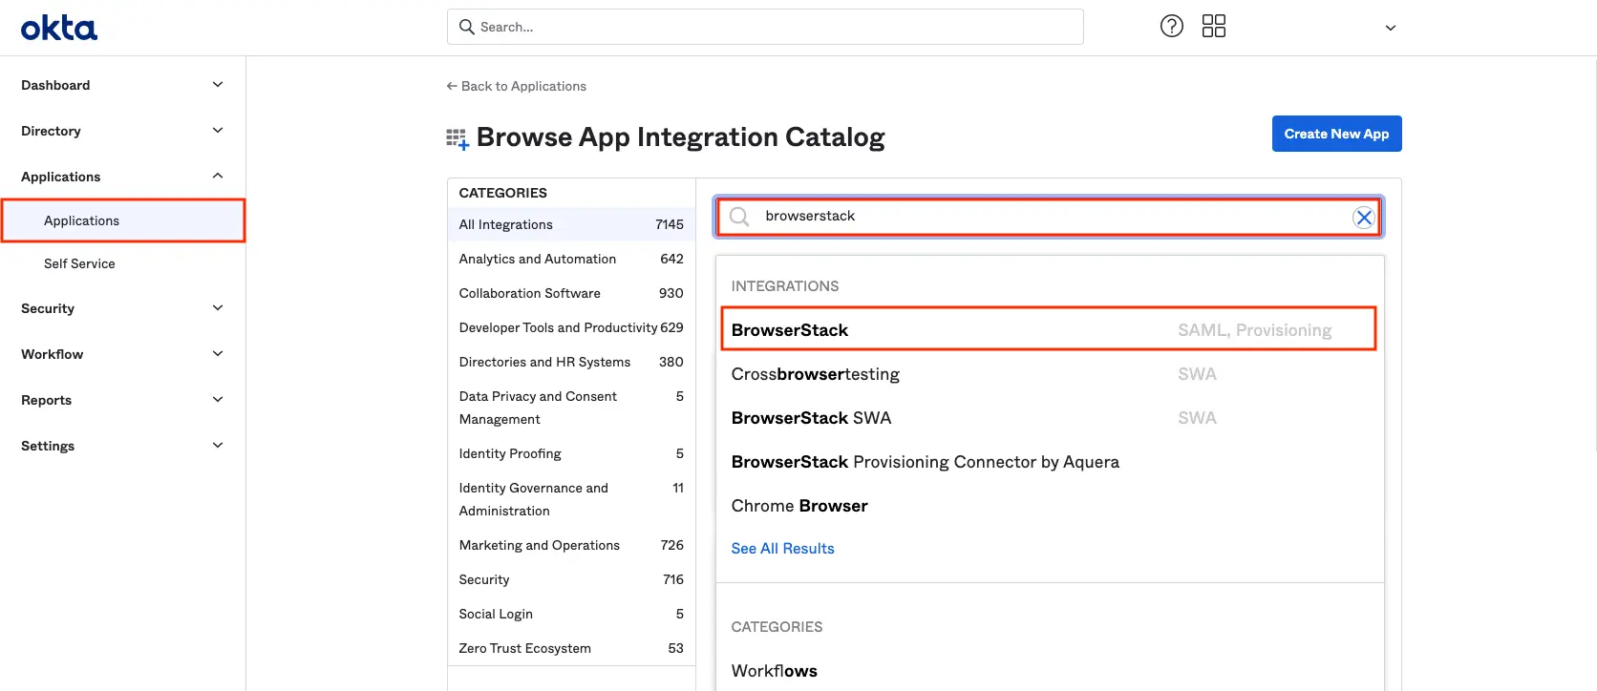Viewport: 1597px width, 691px height.
Task: Open the Self Service menu item
Action: click(79, 263)
